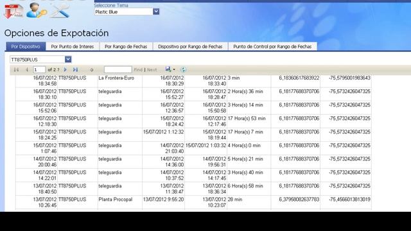The image size is (411, 231).
Task: Open Punto de Control por Rango de Fechas tab
Action: tap(272, 46)
